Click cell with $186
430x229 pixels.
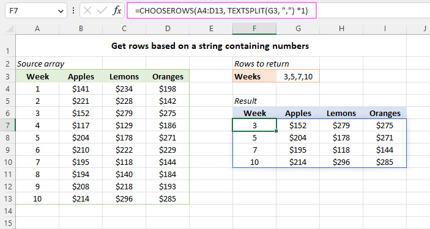[x=168, y=125]
